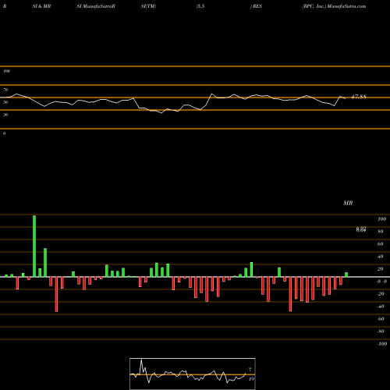Click the MR axis label 40
The image size is (390, 390).
[x=381, y=257]
